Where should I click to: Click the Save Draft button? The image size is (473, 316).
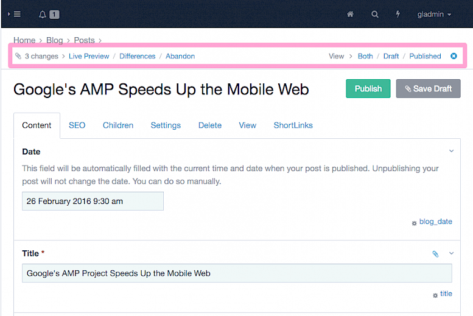tap(428, 88)
